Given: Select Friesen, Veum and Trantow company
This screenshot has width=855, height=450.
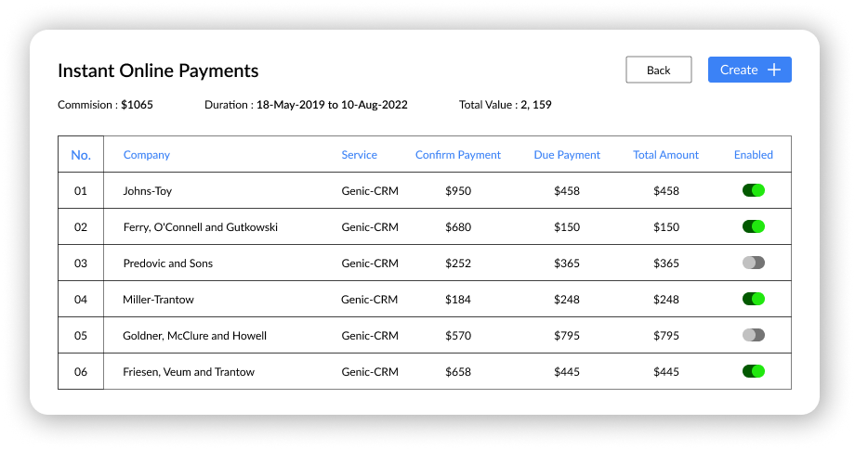Looking at the screenshot, I should click(x=189, y=372).
